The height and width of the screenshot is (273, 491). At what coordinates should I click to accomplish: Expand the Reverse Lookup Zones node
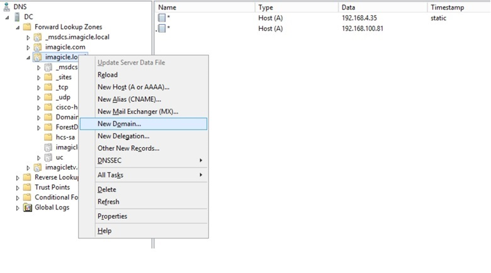click(x=18, y=178)
